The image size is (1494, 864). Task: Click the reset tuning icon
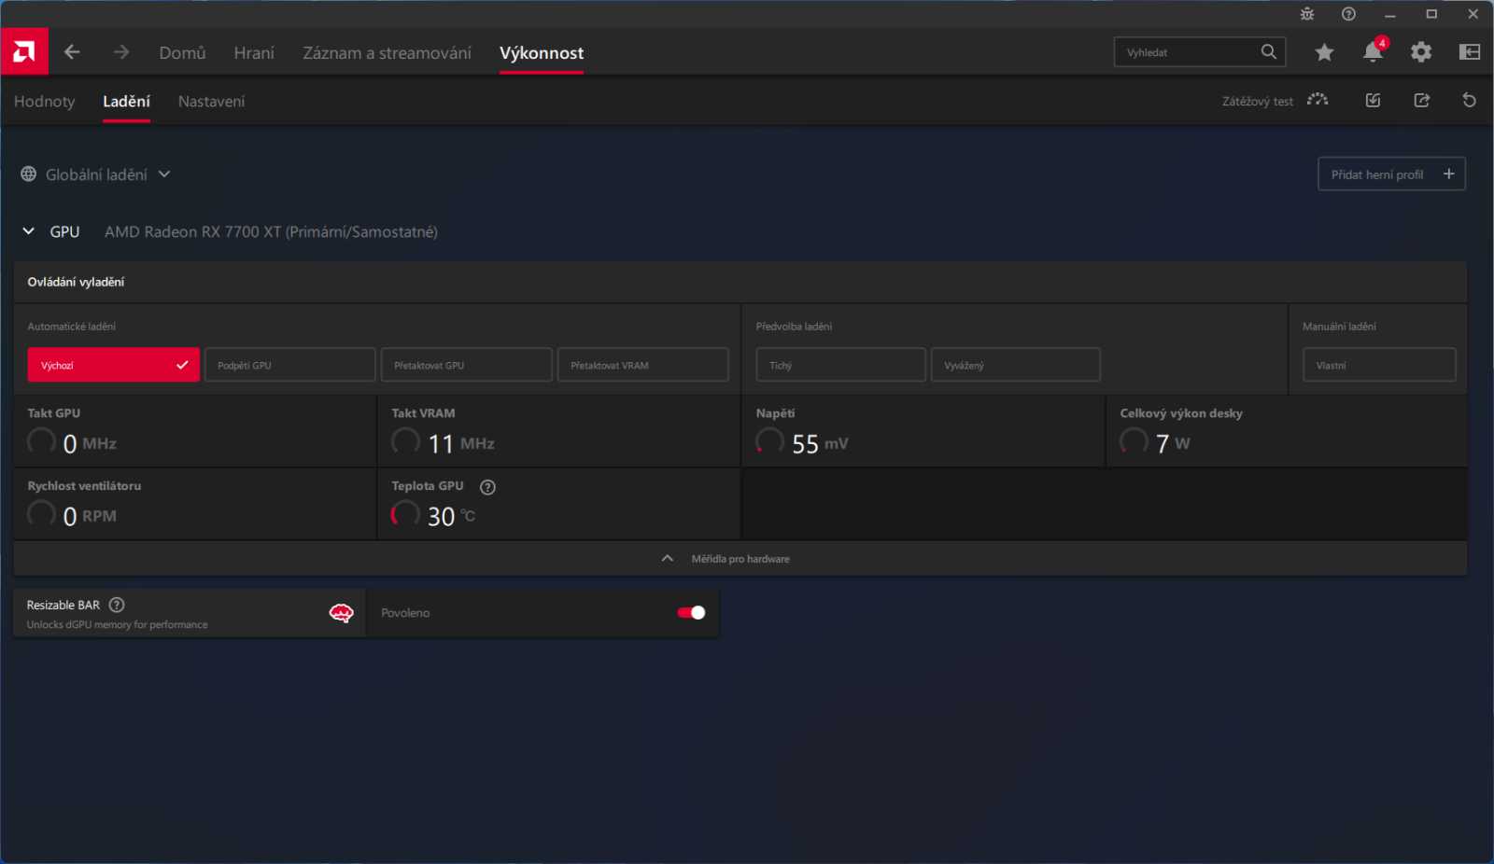point(1469,100)
